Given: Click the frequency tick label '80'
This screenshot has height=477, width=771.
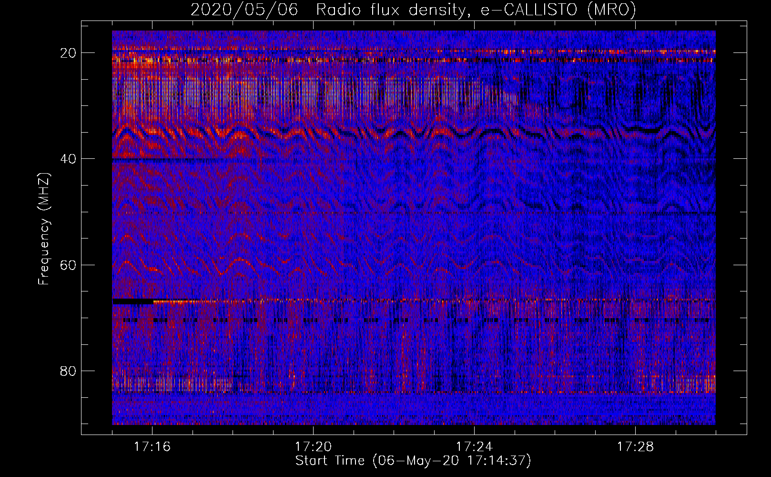Looking at the screenshot, I should coord(68,371).
